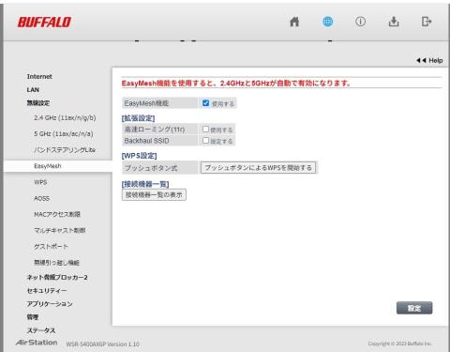This screenshot has height=352, width=450.
Task: Expand アプリケーション menu section
Action: pyautogui.click(x=50, y=304)
